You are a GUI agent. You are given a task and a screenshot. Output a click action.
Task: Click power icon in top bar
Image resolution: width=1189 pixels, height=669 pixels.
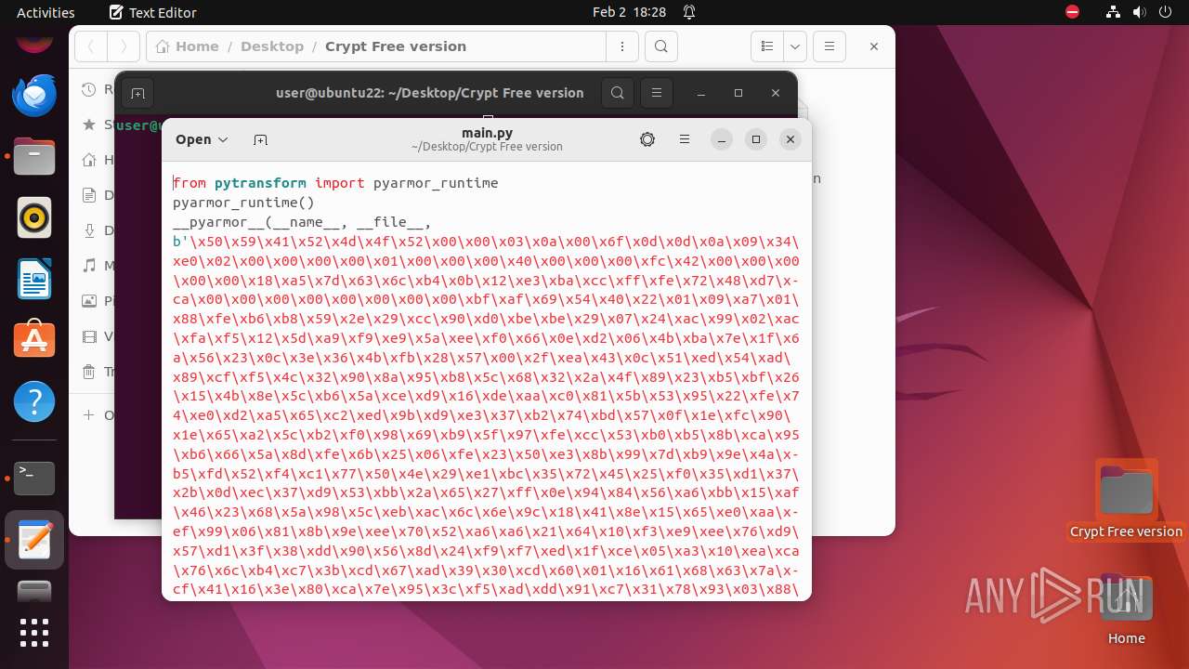coord(1165,12)
